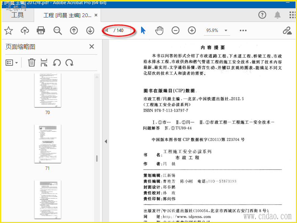The height and width of the screenshot is (223, 297).
Task: Add the file to starred with the star icon
Action: click(9, 30)
